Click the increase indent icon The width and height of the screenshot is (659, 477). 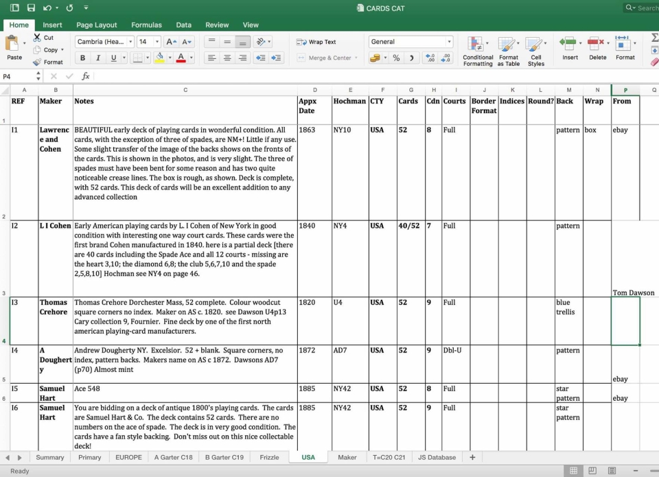[x=276, y=58]
